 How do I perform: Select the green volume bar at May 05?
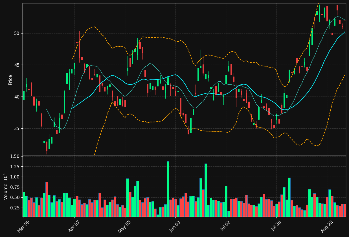pos(128,198)
